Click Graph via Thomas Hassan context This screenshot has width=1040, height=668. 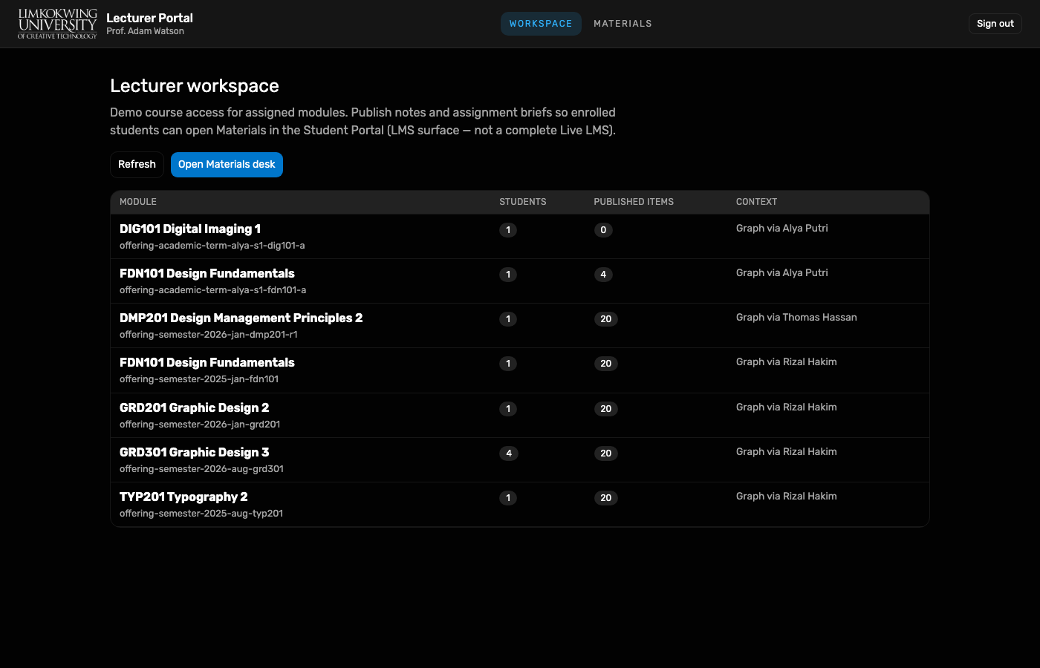click(x=796, y=318)
